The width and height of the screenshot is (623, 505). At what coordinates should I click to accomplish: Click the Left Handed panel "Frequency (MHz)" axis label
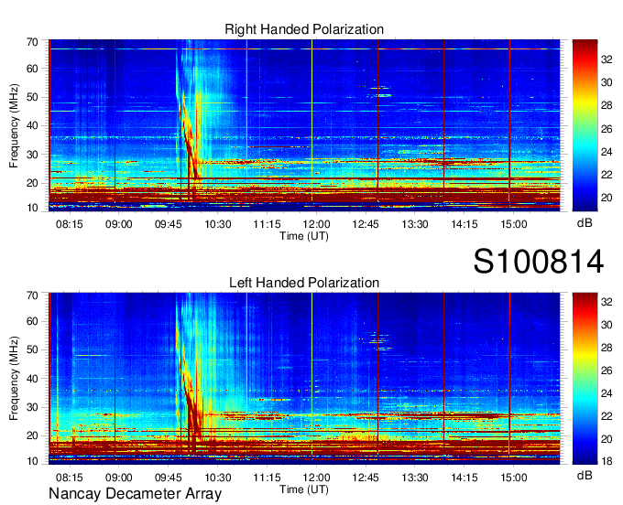[14, 379]
